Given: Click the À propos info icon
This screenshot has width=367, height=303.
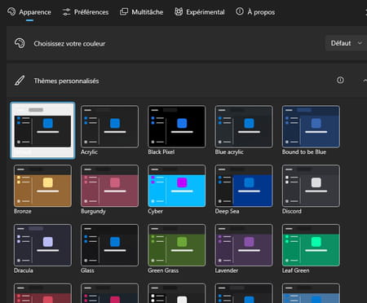Looking at the screenshot, I should [x=240, y=11].
